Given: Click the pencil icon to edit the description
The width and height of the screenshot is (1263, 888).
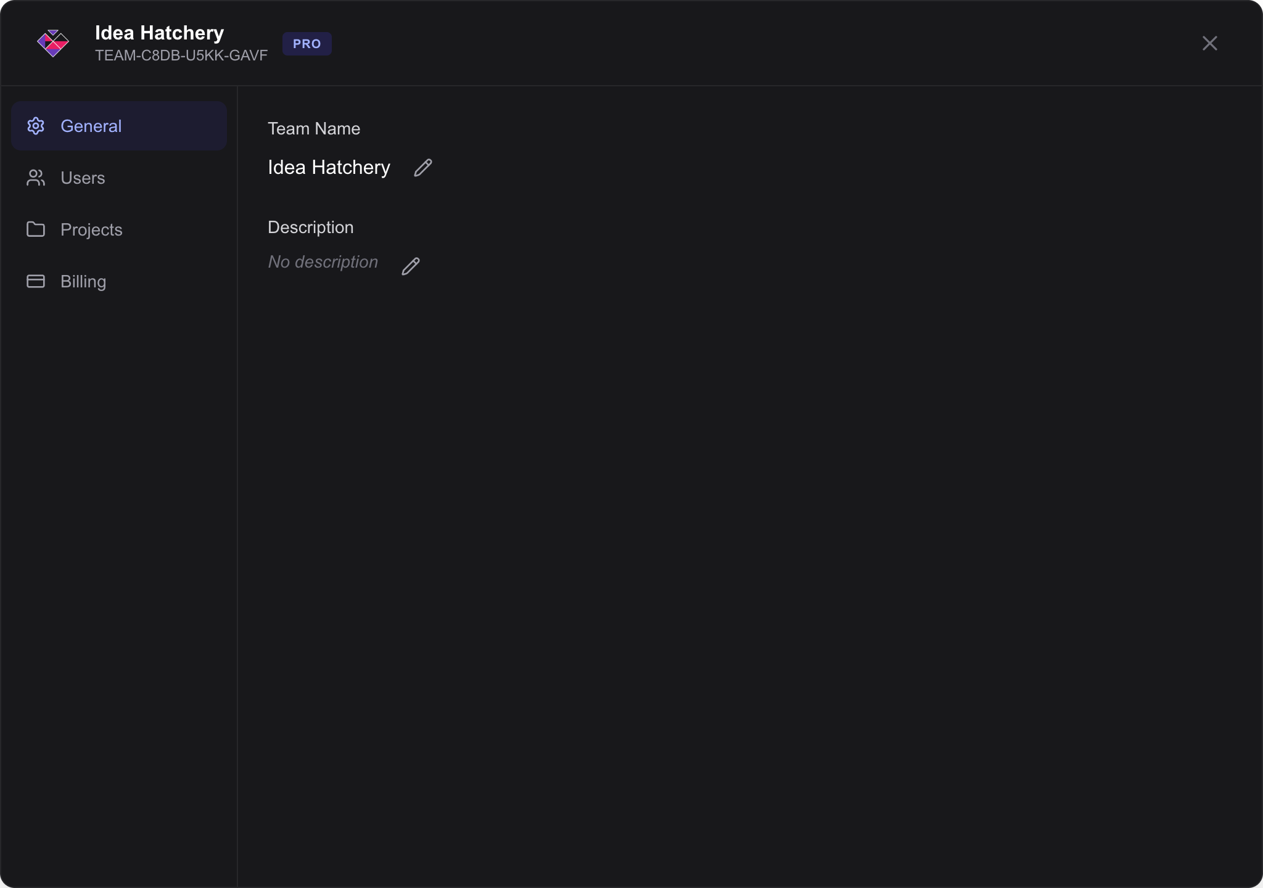Looking at the screenshot, I should (x=411, y=266).
